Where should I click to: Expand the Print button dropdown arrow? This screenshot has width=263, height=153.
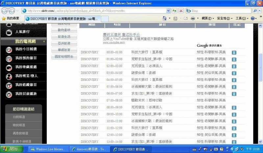pos(198,18)
